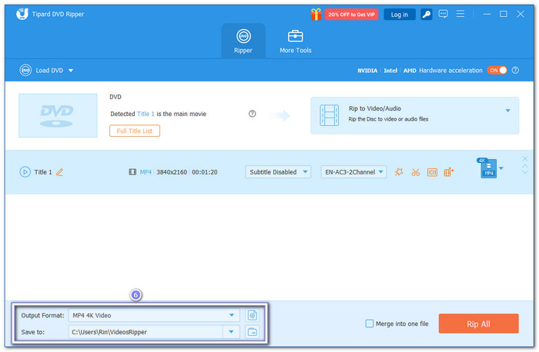Minimize the Tipard DVD Ripper window
Viewport: 539px width, 352px height.
(487, 14)
